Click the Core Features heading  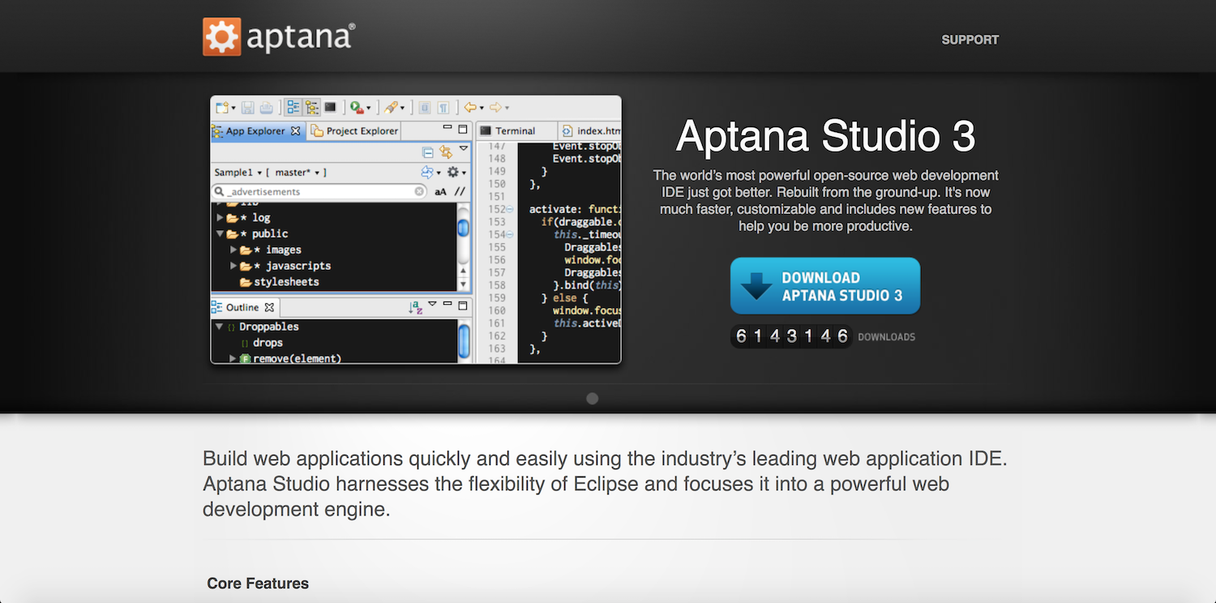pyautogui.click(x=258, y=584)
